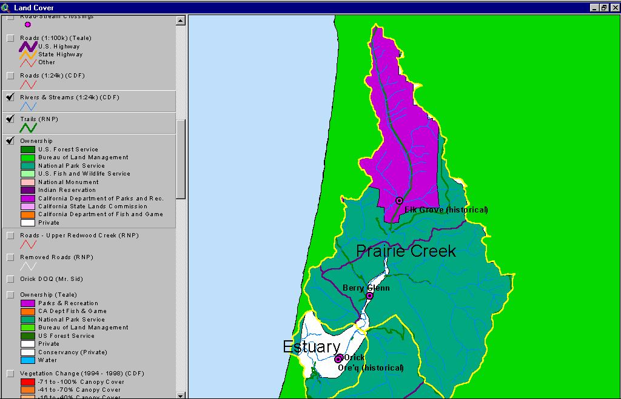The width and height of the screenshot is (621, 399).
Task: Select the U.S. Fish and Wildlife Service swatch
Action: tap(28, 174)
